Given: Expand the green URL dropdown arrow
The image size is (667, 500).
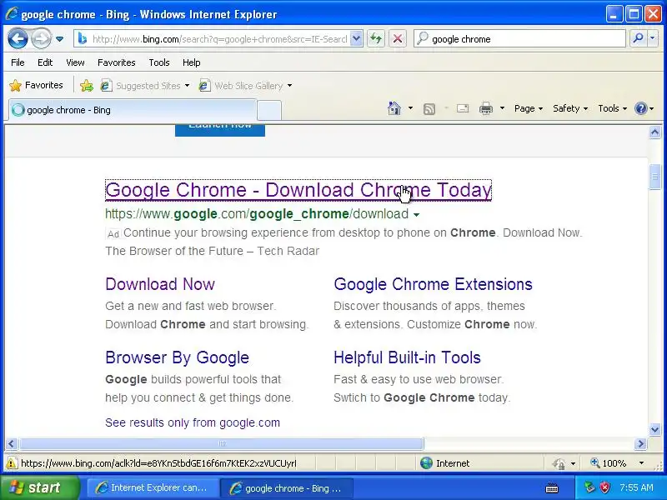Looking at the screenshot, I should click(416, 215).
